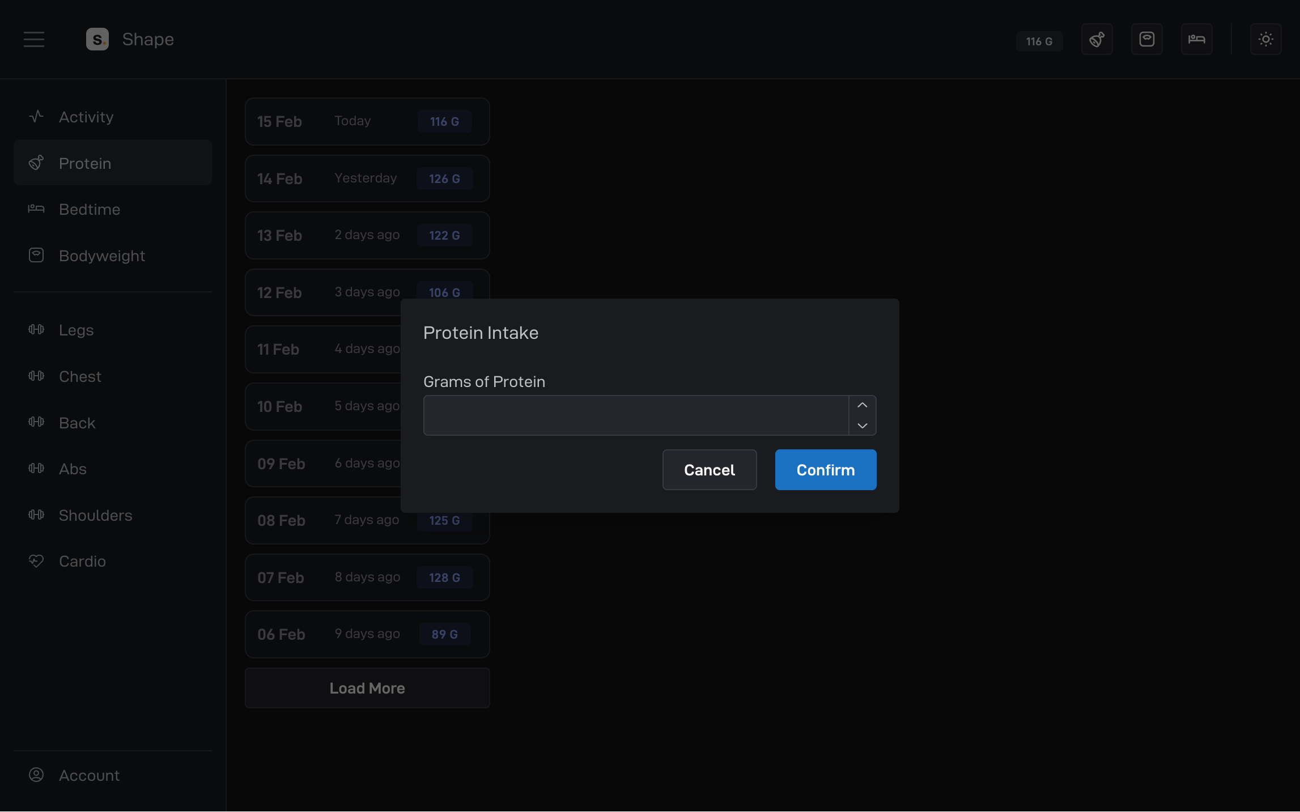
Task: Open Activity in the sidebar
Action: [86, 117]
